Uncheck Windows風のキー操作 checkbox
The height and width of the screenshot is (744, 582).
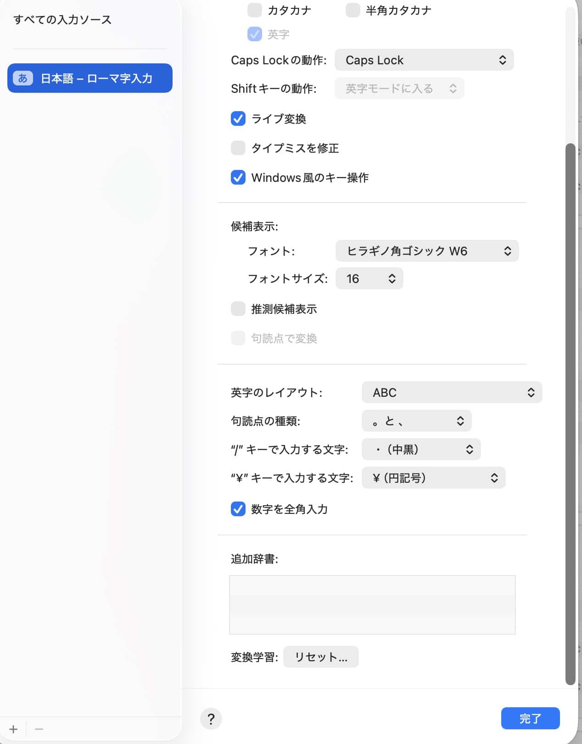(238, 177)
